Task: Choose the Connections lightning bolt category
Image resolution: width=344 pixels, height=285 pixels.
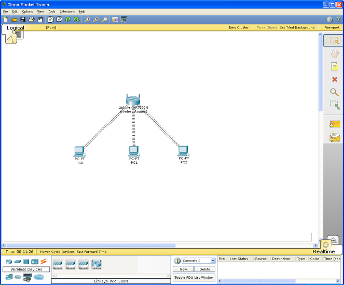Action: click(43, 261)
